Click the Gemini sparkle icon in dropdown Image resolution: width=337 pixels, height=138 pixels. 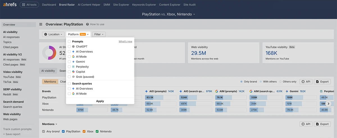73,62
